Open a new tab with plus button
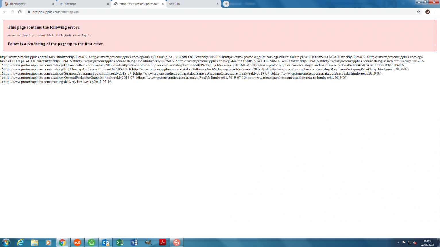440x247 pixels. (x=226, y=4)
